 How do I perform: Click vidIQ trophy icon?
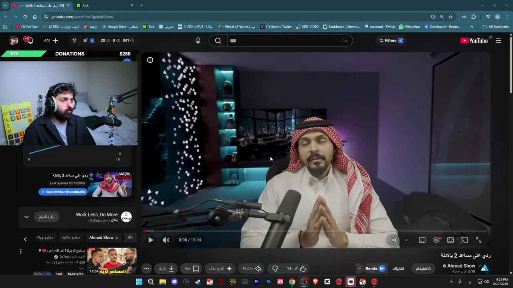pos(74,40)
